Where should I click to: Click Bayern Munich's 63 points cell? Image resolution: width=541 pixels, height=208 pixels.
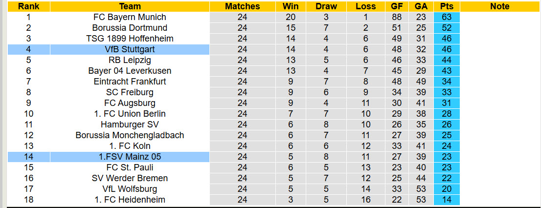point(446,17)
